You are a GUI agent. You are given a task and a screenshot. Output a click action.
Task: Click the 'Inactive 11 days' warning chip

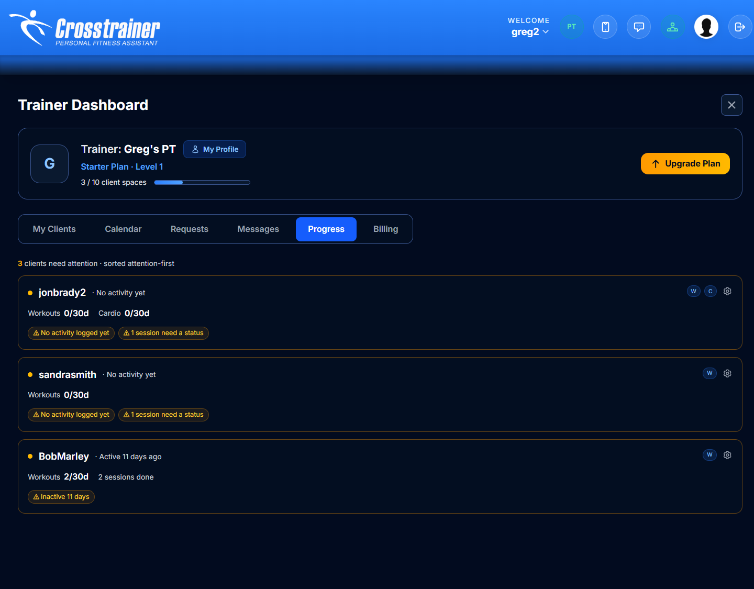pos(61,497)
